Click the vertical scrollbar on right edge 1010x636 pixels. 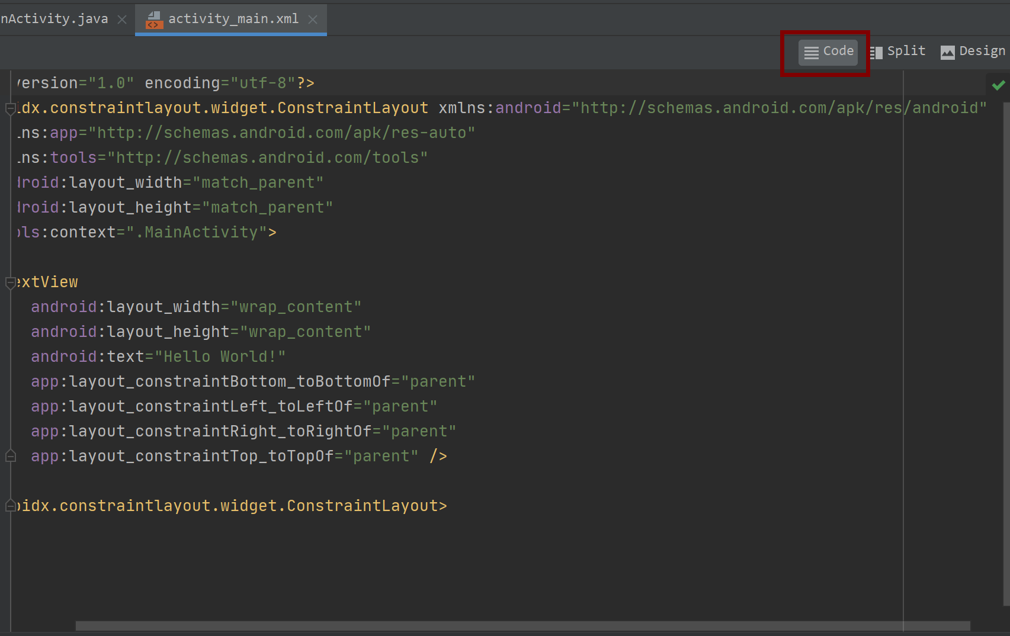pos(1005,354)
